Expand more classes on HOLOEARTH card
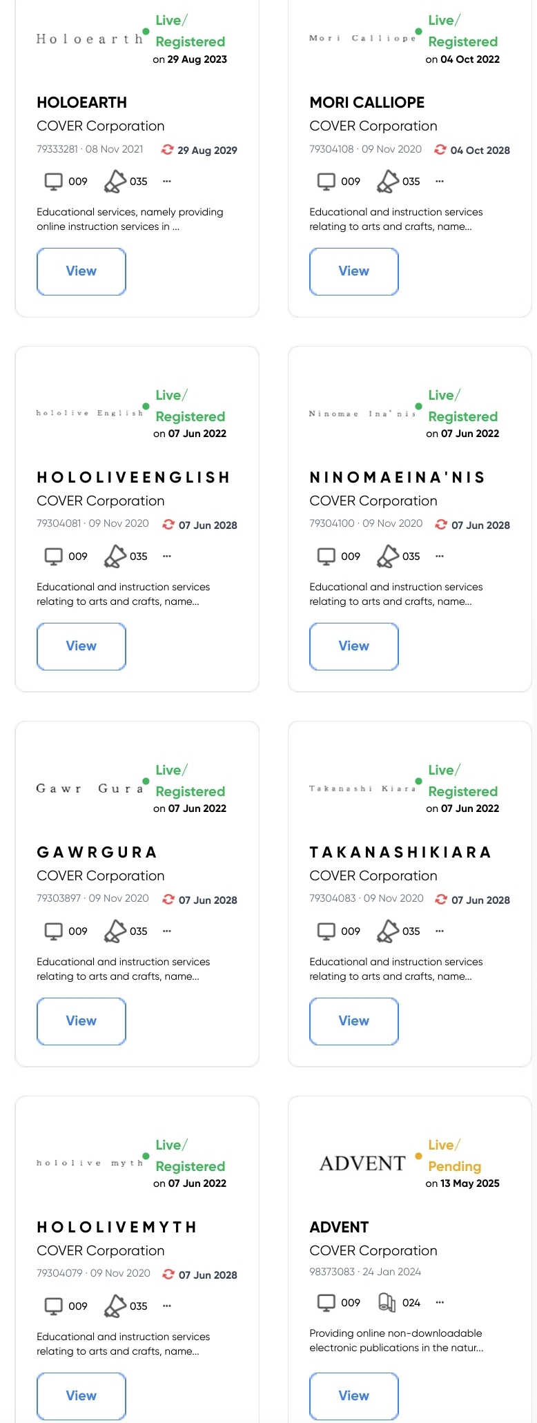 167,182
